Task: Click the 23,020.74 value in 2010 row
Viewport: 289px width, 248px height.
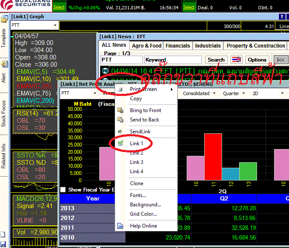Action: (178, 237)
